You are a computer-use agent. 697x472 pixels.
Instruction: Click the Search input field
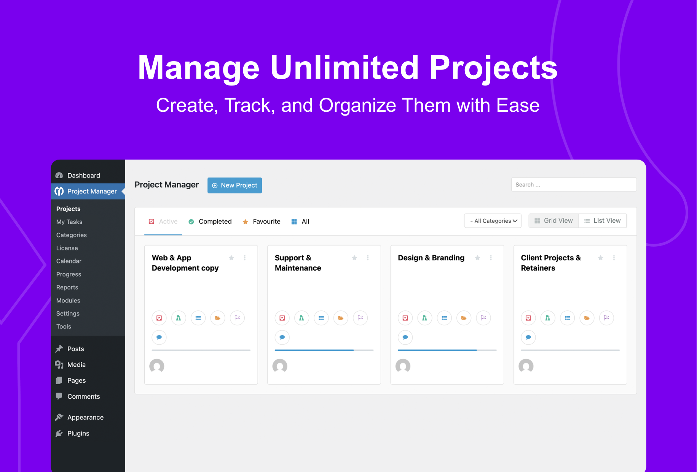coord(574,184)
